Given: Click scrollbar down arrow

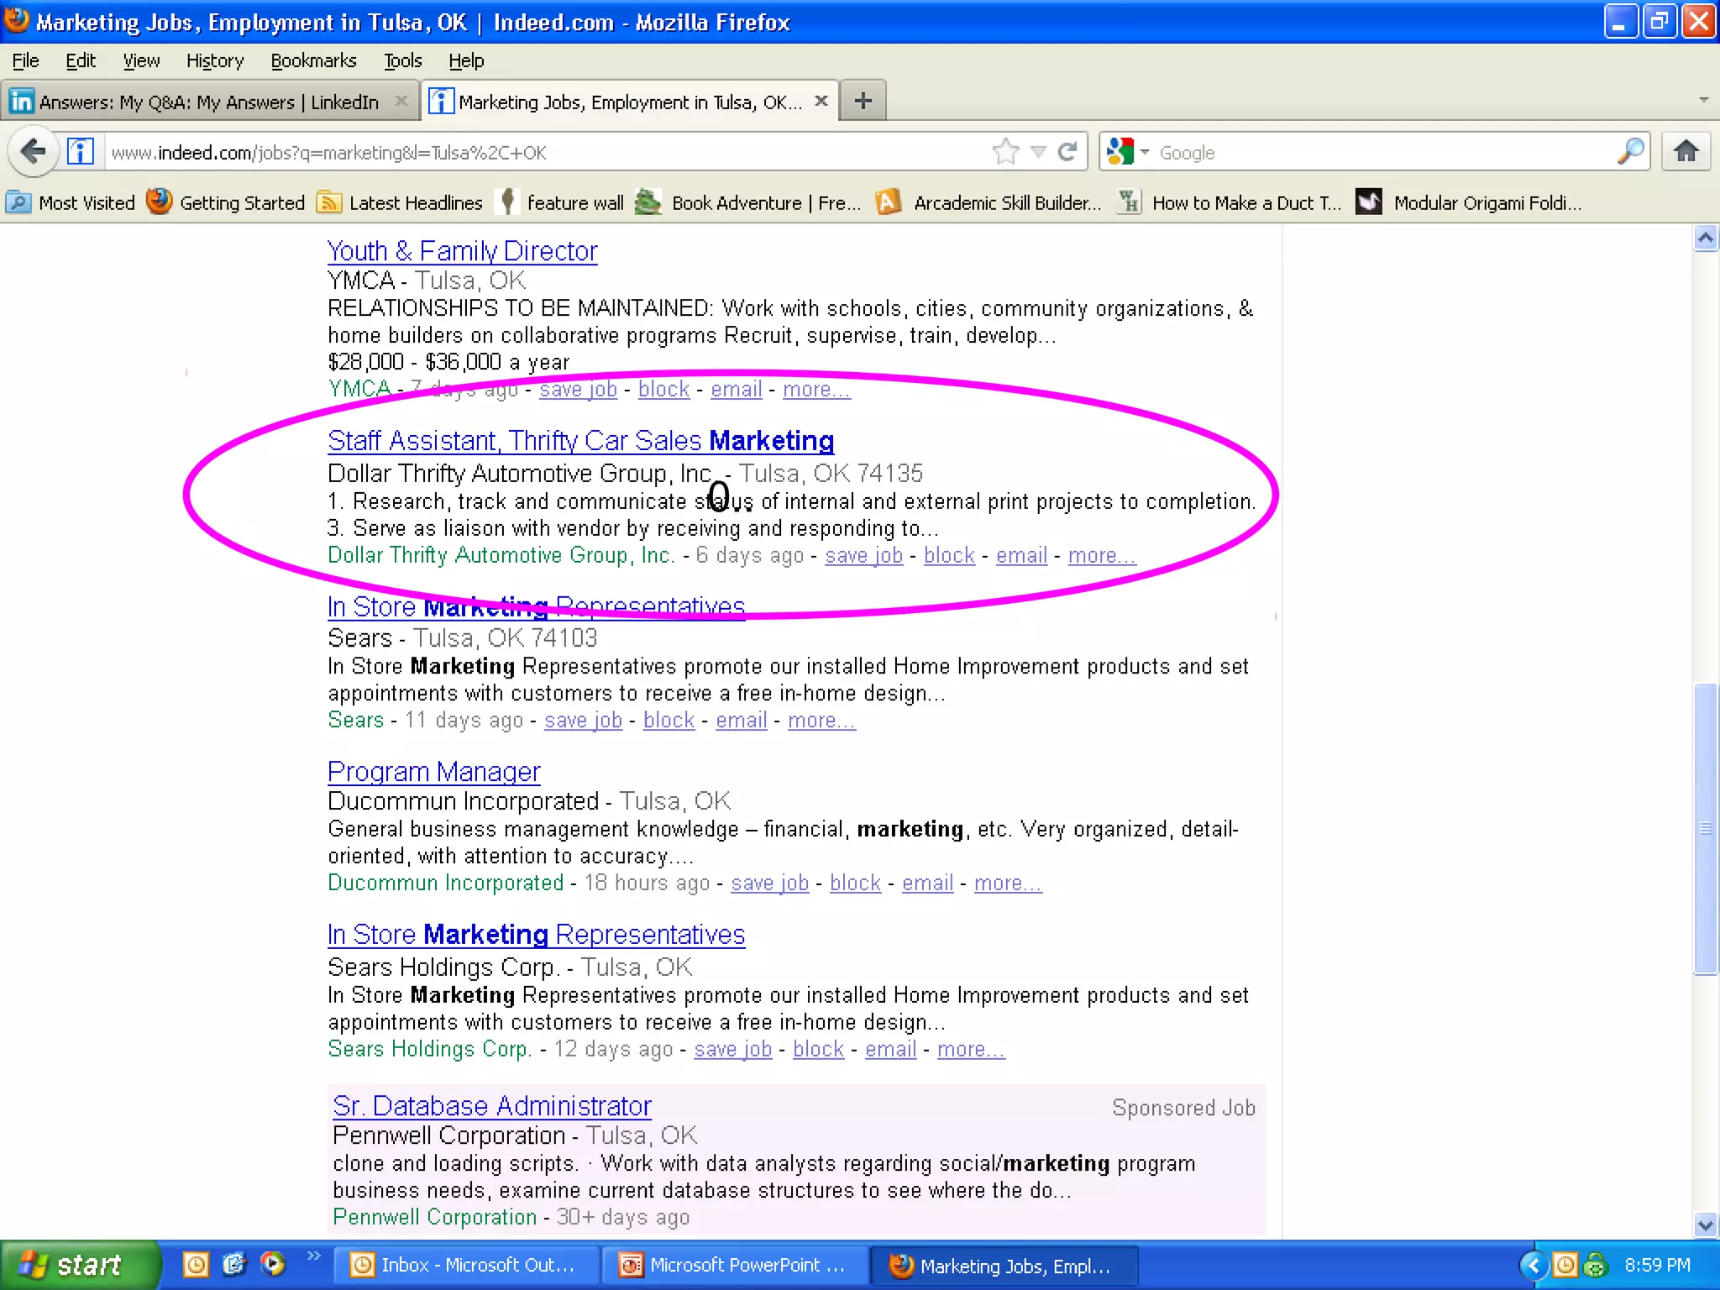Looking at the screenshot, I should [1705, 1225].
